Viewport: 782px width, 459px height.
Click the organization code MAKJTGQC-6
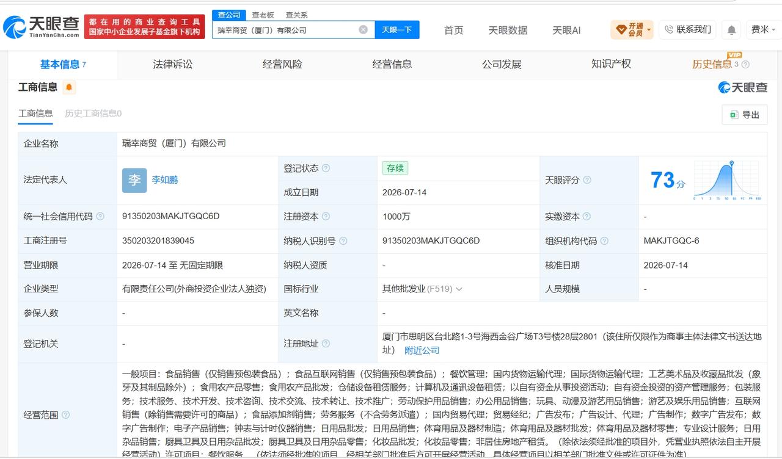coord(671,240)
